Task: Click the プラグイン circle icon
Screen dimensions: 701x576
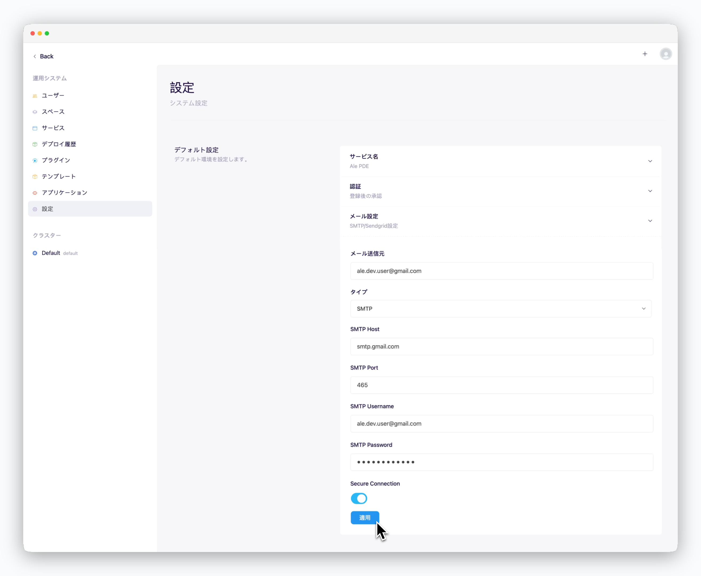Action: click(x=35, y=161)
